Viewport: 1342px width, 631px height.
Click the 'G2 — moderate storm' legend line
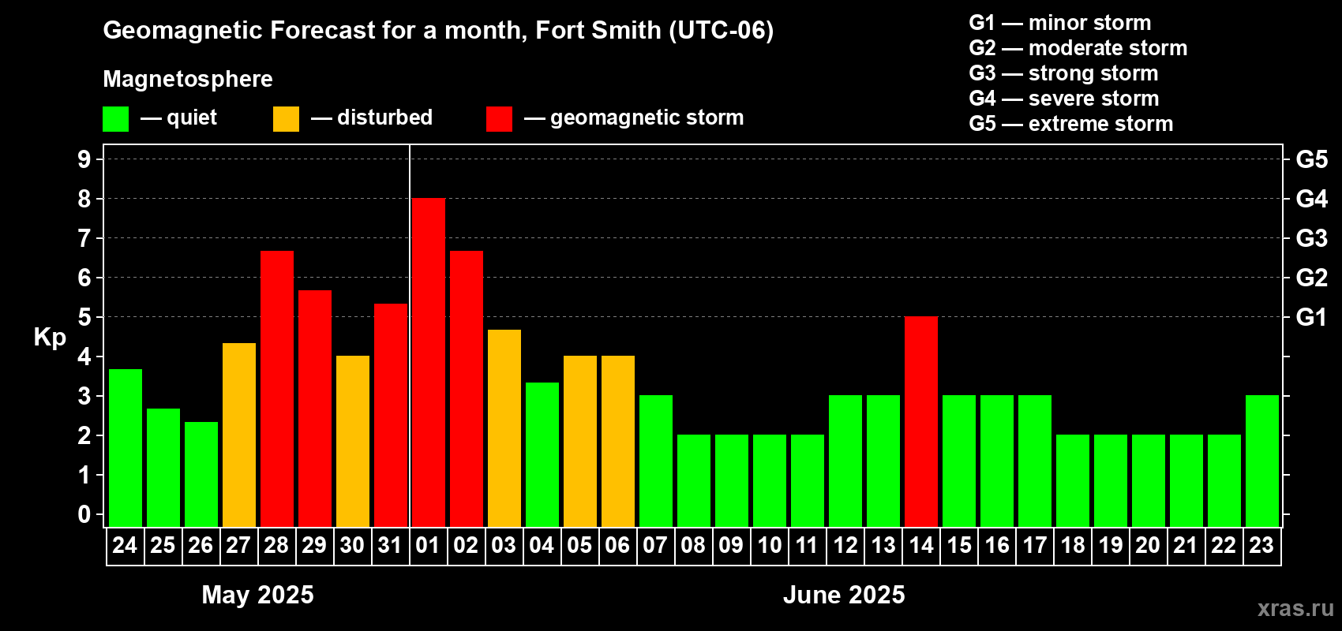click(x=1078, y=48)
